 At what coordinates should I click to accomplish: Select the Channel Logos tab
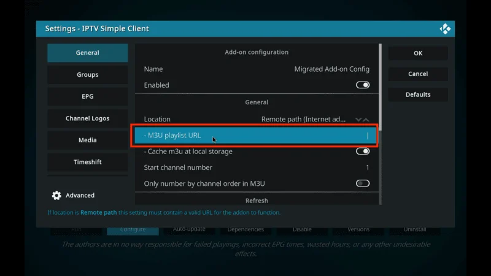click(x=87, y=118)
